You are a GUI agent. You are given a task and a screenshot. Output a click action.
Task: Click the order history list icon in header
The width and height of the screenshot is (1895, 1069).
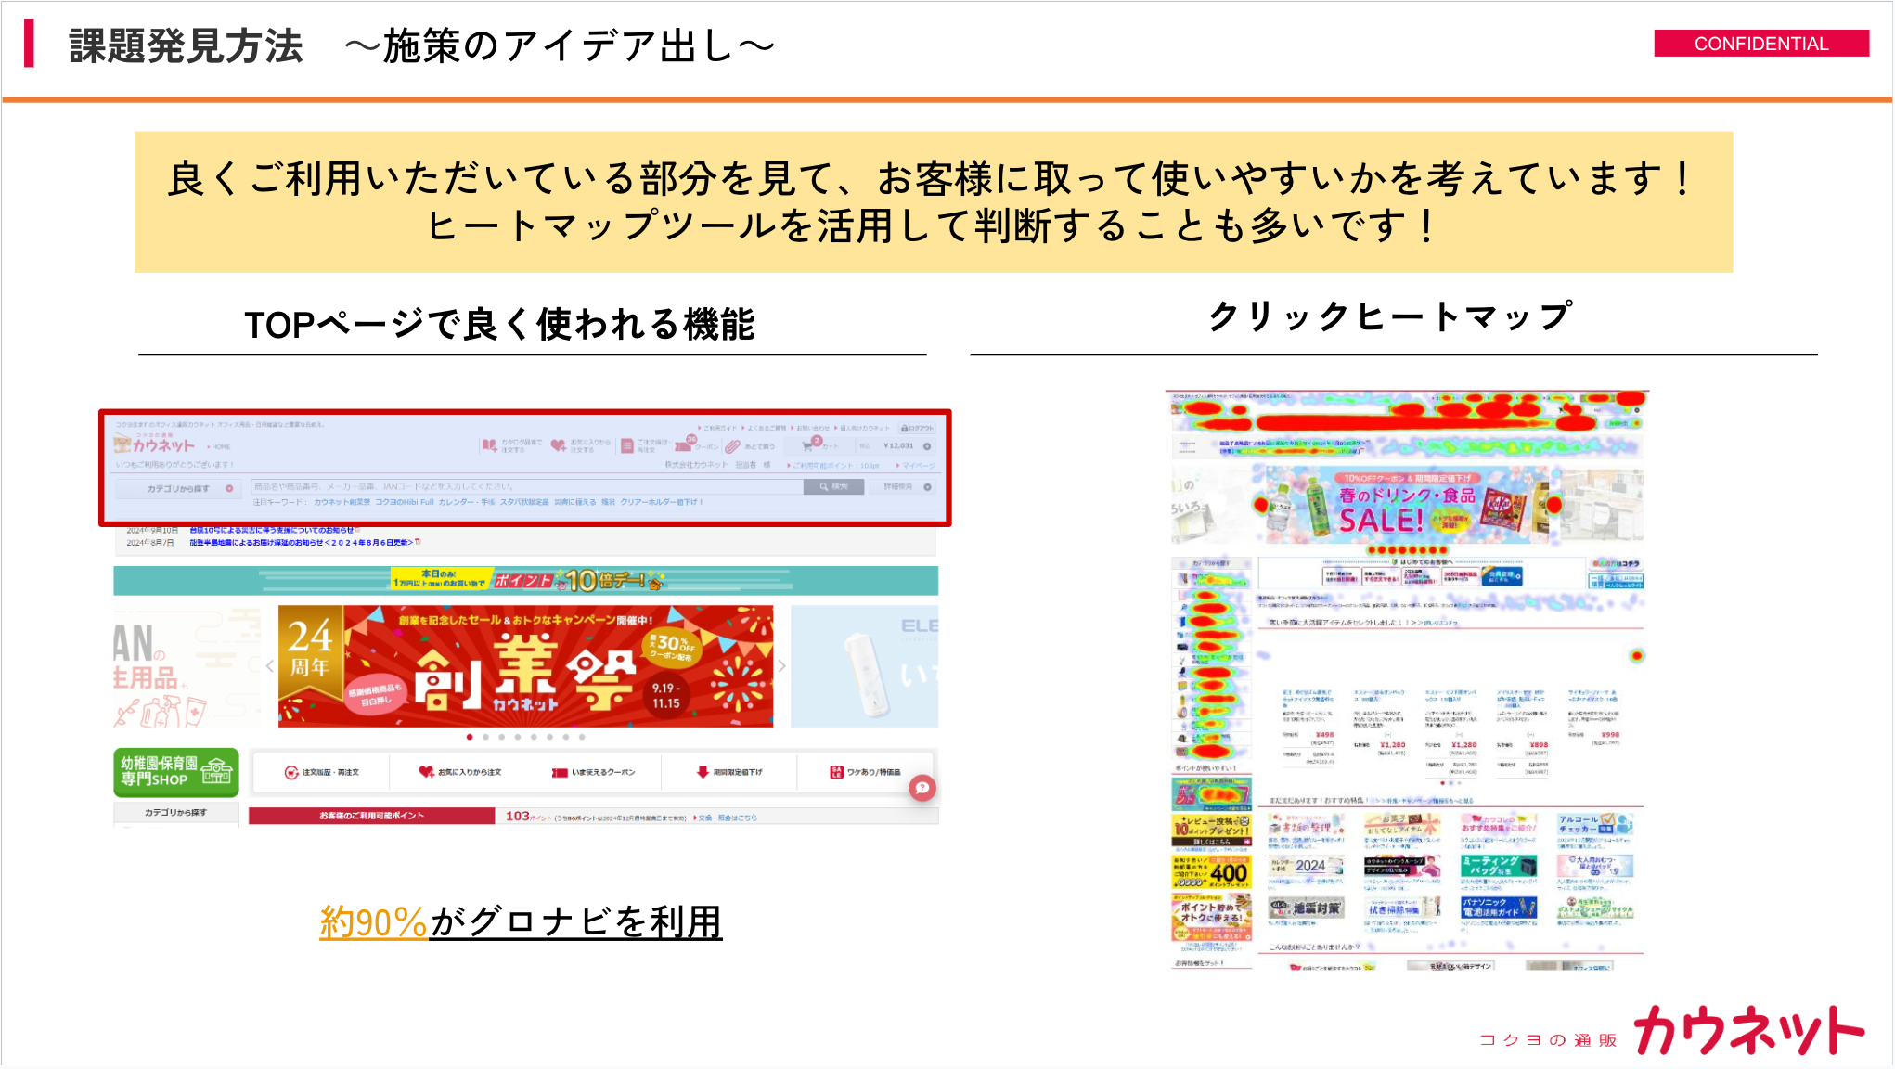[x=627, y=445]
